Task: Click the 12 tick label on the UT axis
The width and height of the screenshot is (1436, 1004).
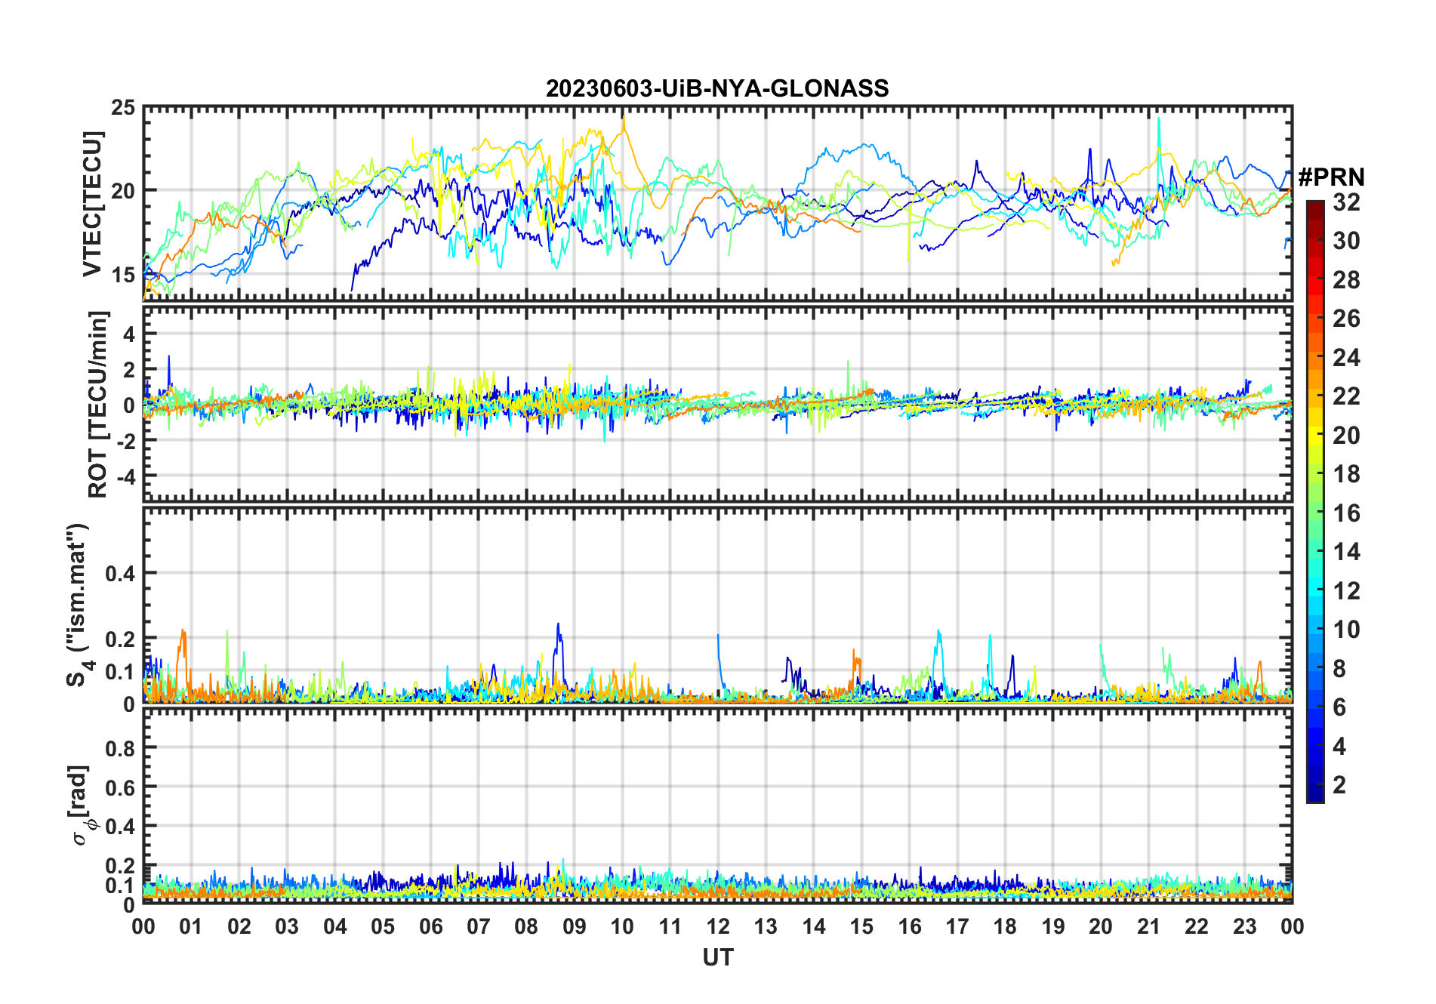Action: pyautogui.click(x=717, y=926)
